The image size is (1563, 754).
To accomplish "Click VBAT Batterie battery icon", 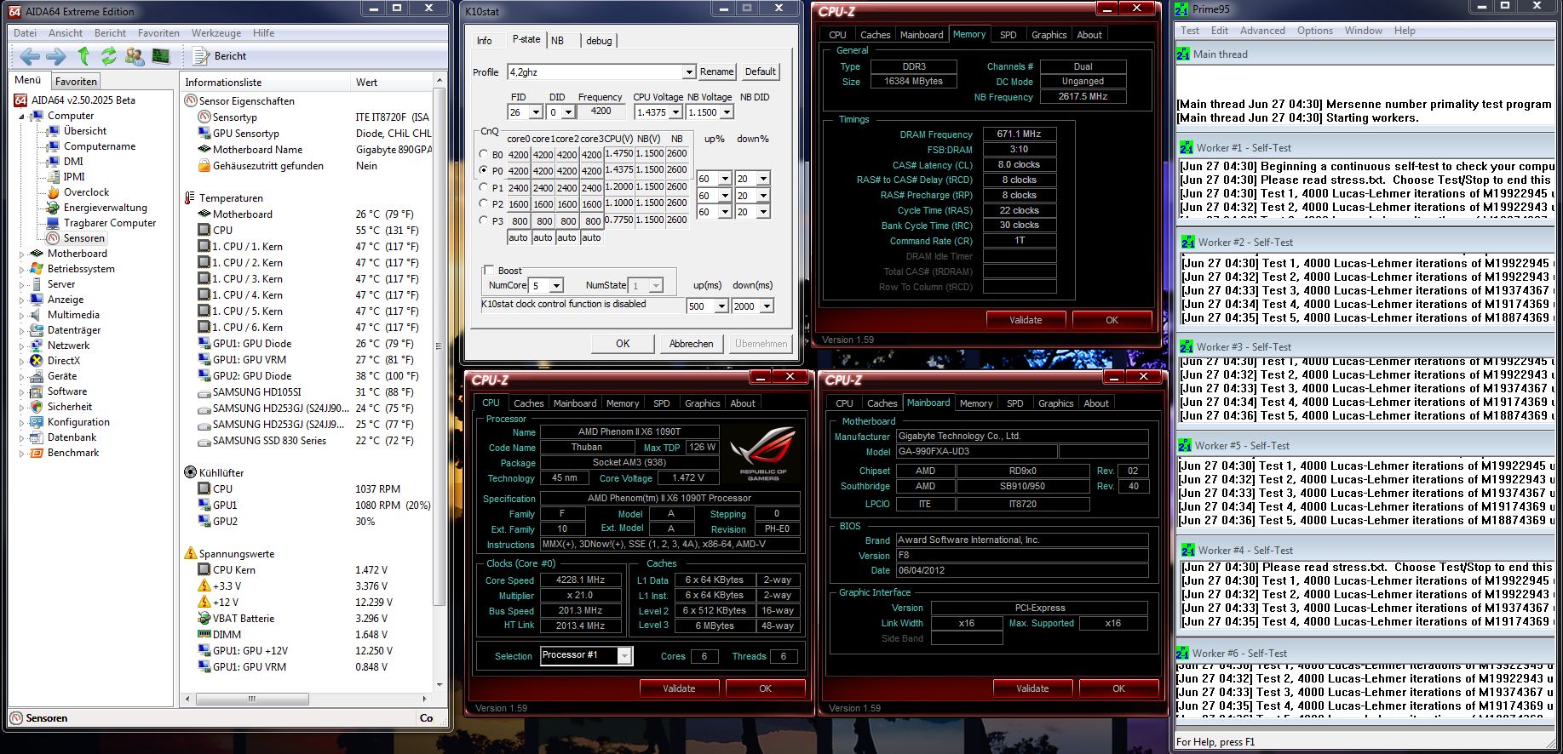I will tap(204, 618).
